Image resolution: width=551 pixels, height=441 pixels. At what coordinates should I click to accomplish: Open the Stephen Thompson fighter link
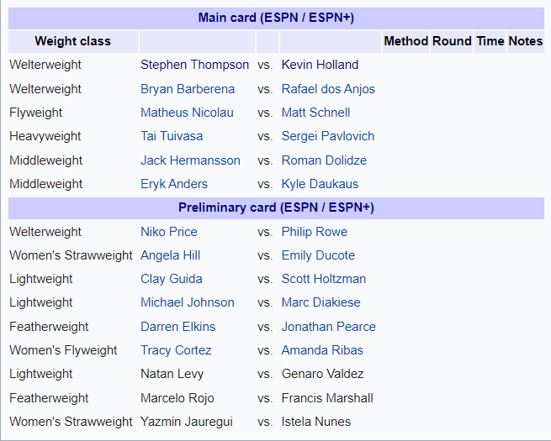(x=194, y=65)
